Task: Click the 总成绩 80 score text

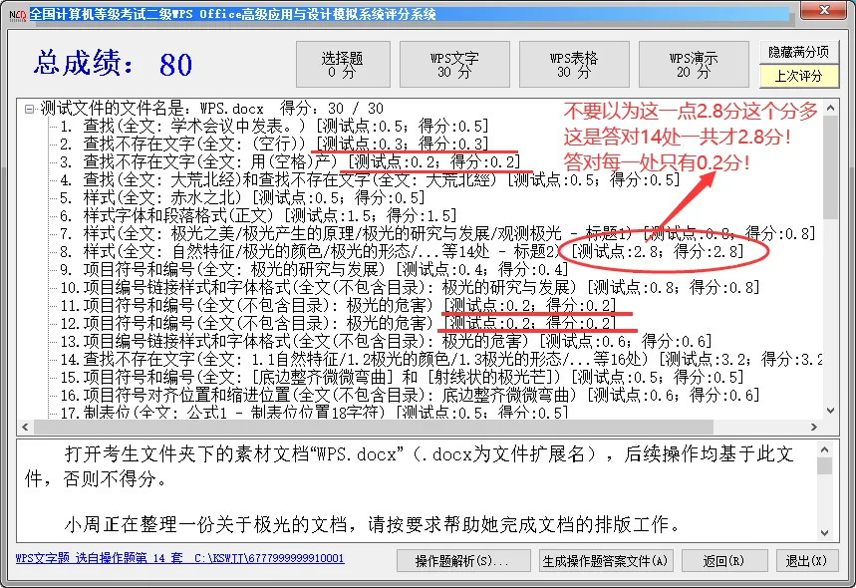Action: (x=113, y=64)
